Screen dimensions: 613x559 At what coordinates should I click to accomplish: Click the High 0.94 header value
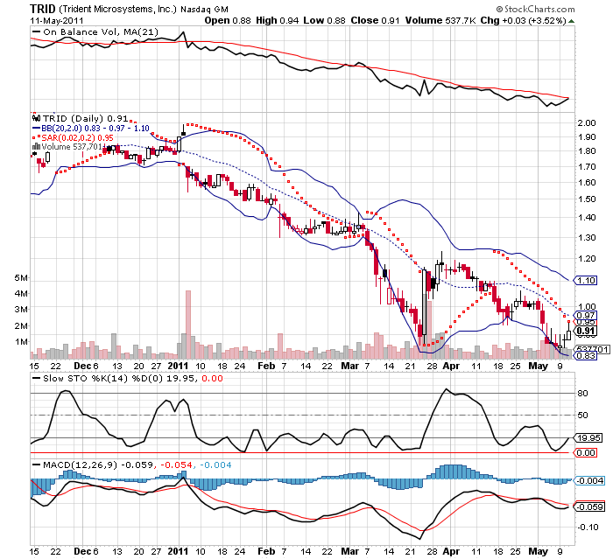coord(278,20)
